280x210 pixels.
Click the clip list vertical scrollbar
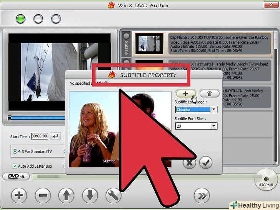(275, 97)
